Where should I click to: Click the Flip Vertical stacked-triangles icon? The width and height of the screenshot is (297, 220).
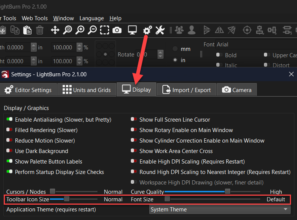pyautogui.click(x=207, y=30)
